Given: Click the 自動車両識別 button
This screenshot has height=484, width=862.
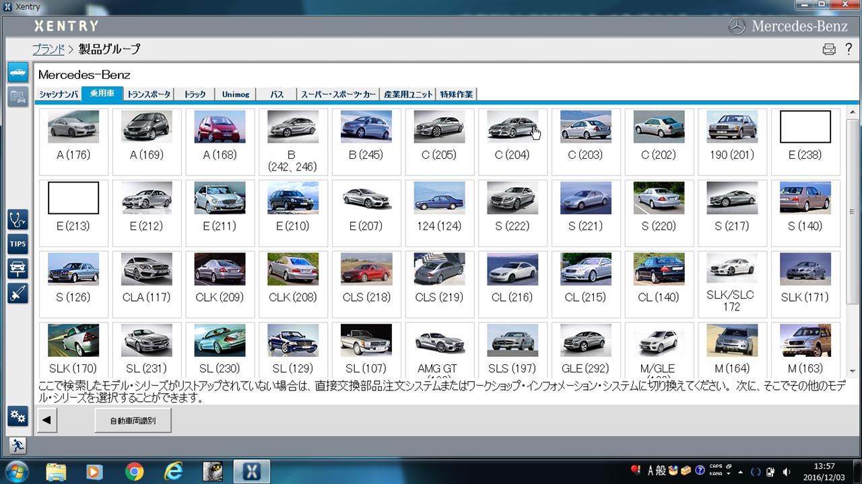Looking at the screenshot, I should 133,420.
